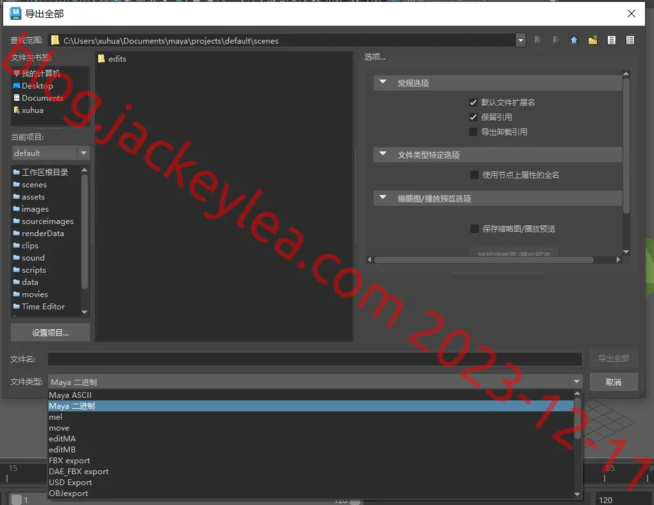Collapse the 常规选项 section

383,82
